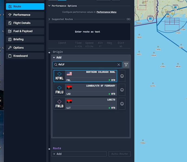Open Fuel & Payload section

point(25,31)
